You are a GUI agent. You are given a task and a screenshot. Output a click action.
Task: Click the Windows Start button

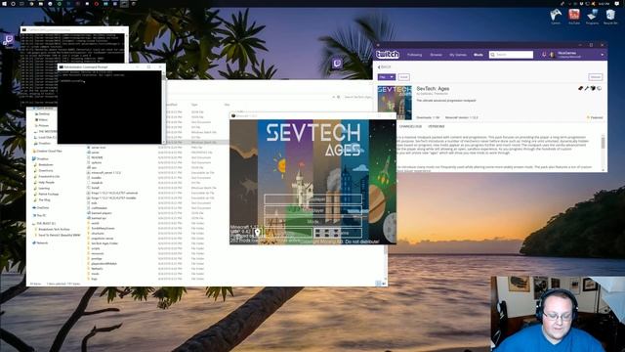(3, 3)
